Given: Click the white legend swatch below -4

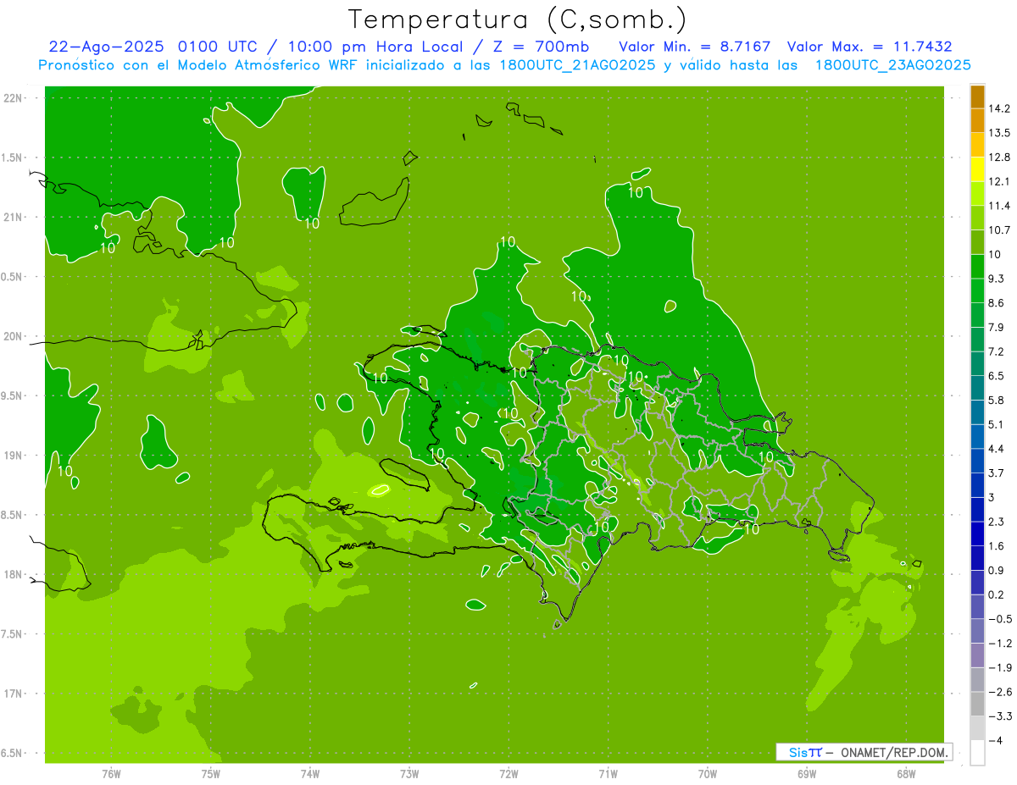Looking at the screenshot, I should coord(977,752).
